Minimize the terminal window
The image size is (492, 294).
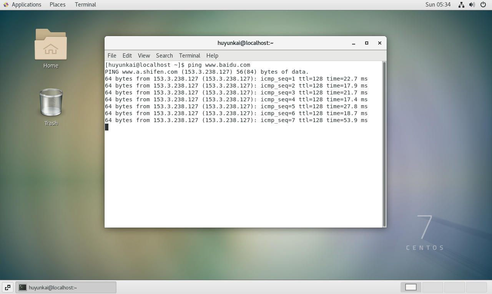pos(354,43)
